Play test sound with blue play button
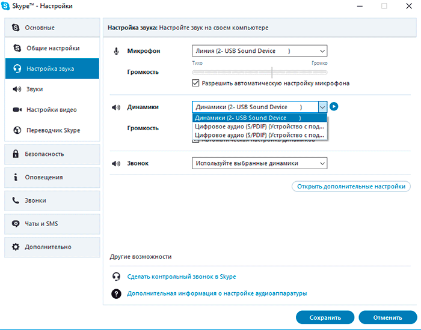421x330 pixels. point(334,107)
